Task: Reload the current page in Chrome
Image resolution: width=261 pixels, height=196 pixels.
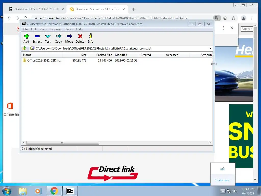Action: point(25,18)
